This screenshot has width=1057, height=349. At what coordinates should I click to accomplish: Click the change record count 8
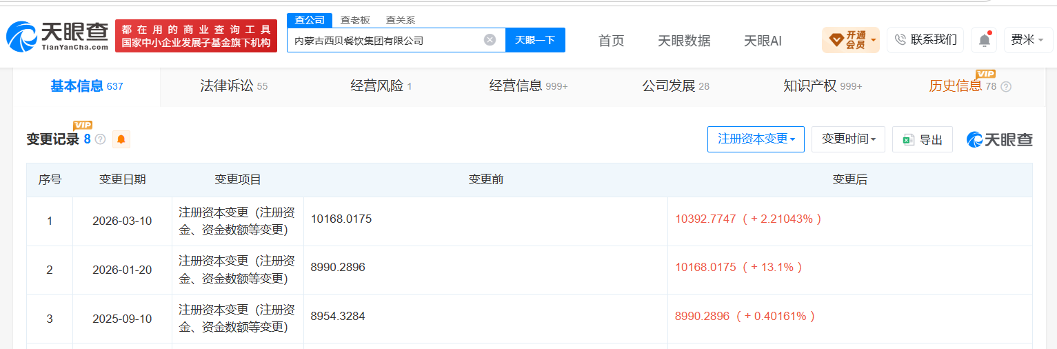click(87, 139)
